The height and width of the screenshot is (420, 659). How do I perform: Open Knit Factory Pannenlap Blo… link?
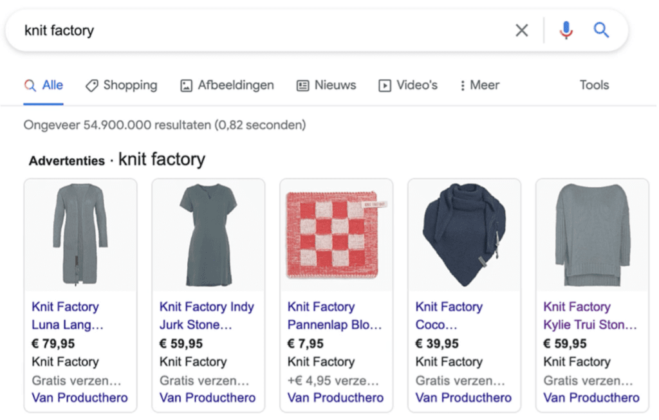tap(335, 315)
